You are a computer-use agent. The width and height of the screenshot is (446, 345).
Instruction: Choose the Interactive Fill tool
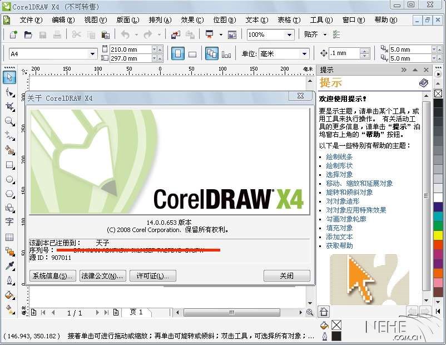[x=9, y=309]
